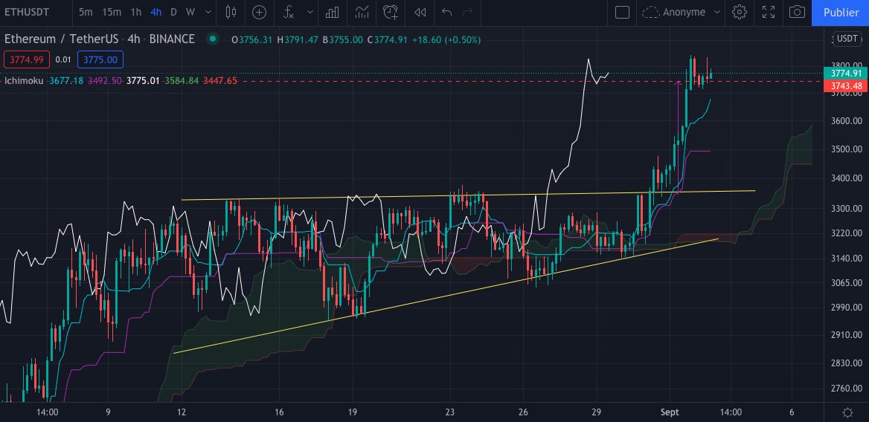Open the candlestick chart style selector
The width and height of the screenshot is (869, 422).
coord(231,12)
